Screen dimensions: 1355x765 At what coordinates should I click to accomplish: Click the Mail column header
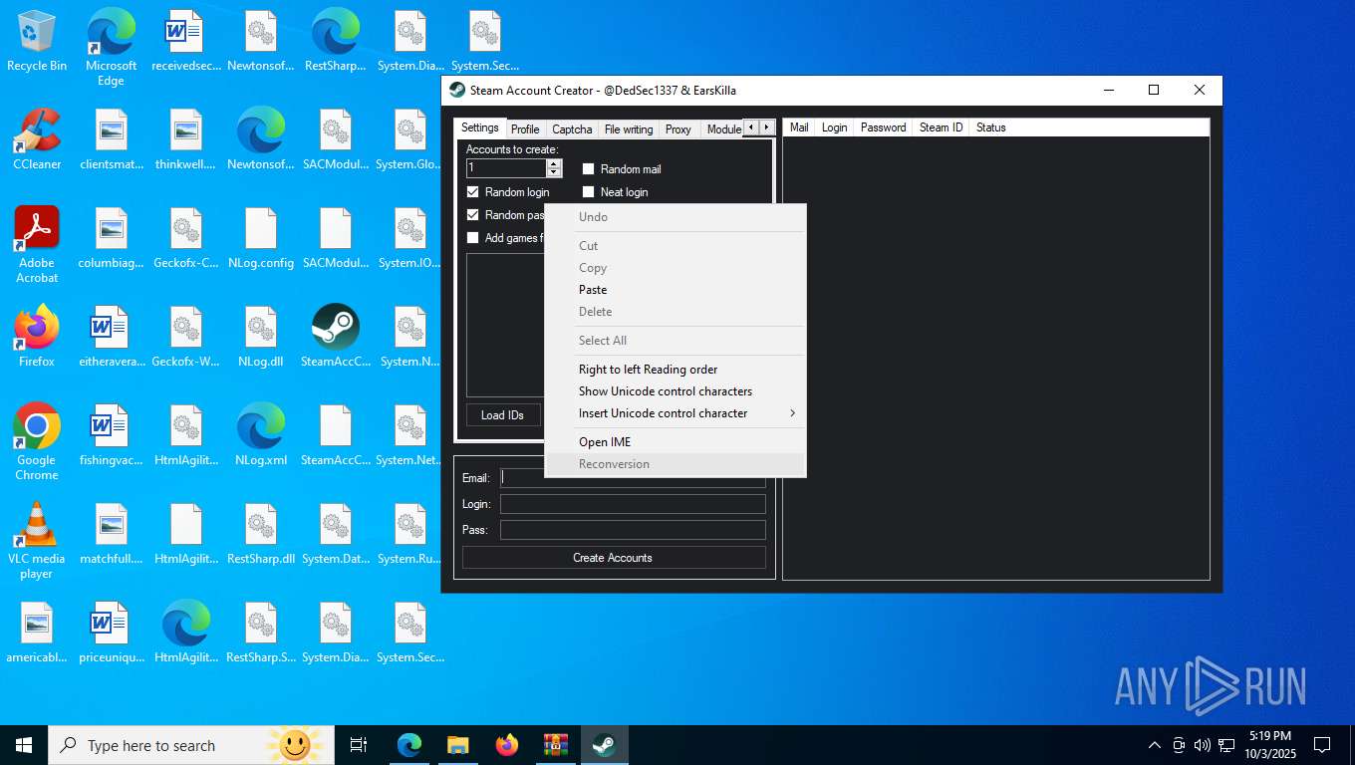[799, 127]
